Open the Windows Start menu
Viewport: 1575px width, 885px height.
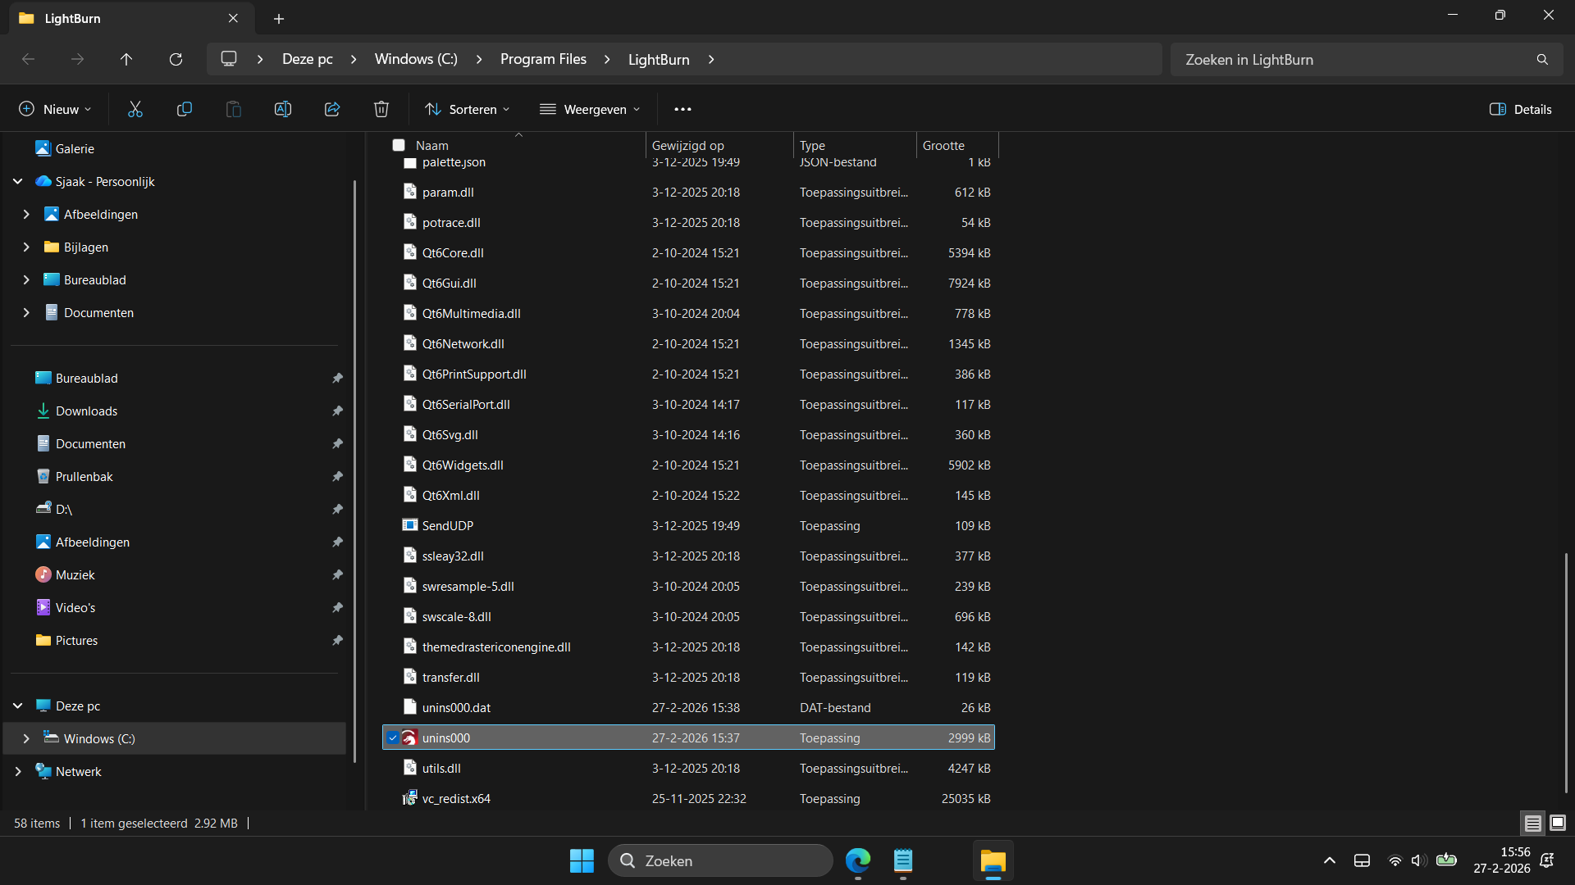(582, 860)
